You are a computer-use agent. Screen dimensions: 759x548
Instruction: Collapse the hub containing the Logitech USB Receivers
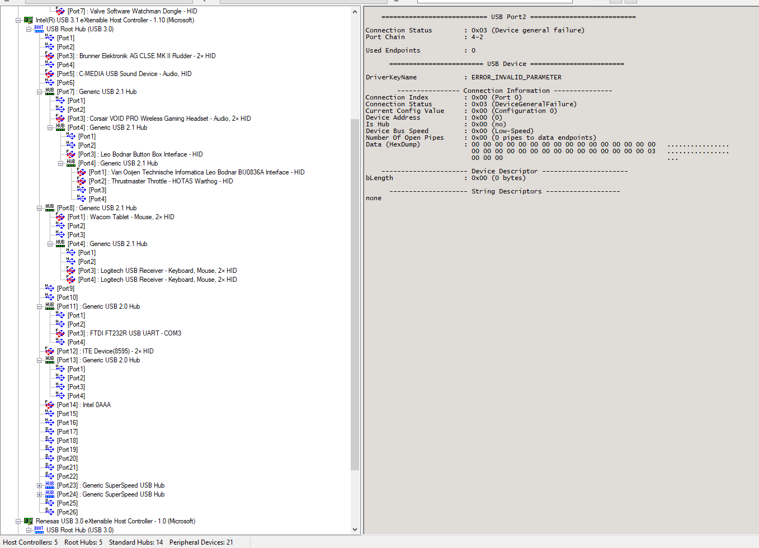(x=50, y=244)
